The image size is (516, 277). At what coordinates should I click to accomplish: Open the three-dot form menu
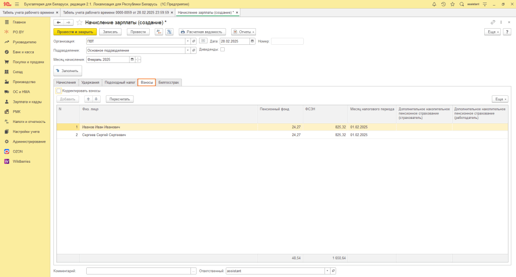click(x=501, y=22)
